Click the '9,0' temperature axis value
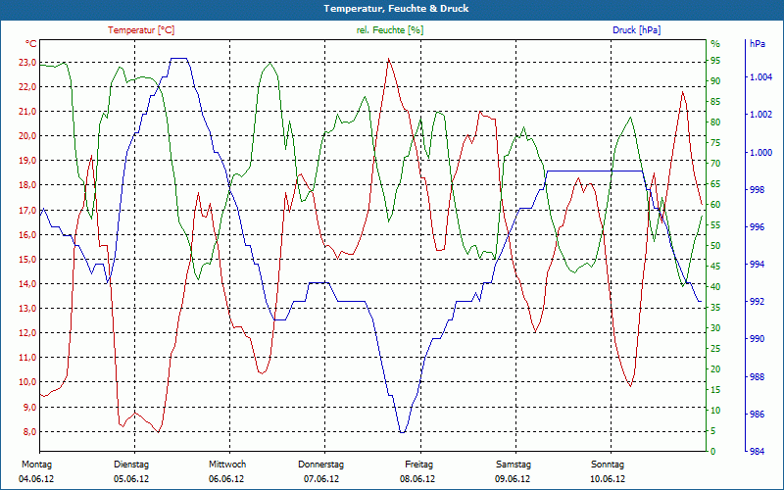 click(29, 407)
